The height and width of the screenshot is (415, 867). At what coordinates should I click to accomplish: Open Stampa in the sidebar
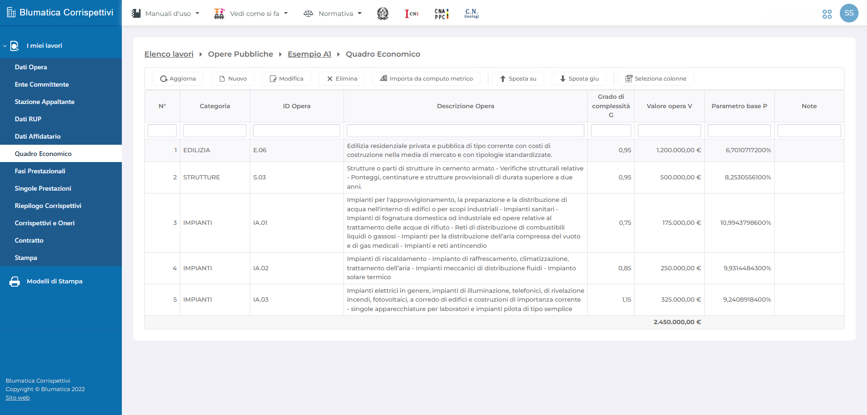61,258
